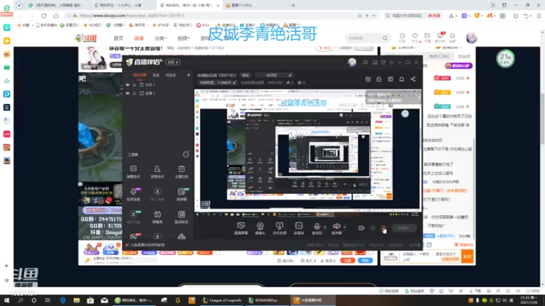Viewport: 545px width, 306px height.
Task: Click the 修改 button next to room name
Action: coord(246,75)
